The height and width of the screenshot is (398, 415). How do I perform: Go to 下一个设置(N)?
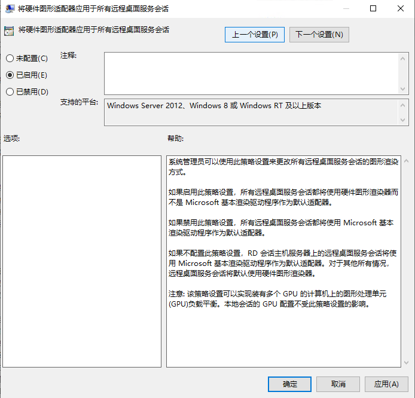[x=319, y=35]
